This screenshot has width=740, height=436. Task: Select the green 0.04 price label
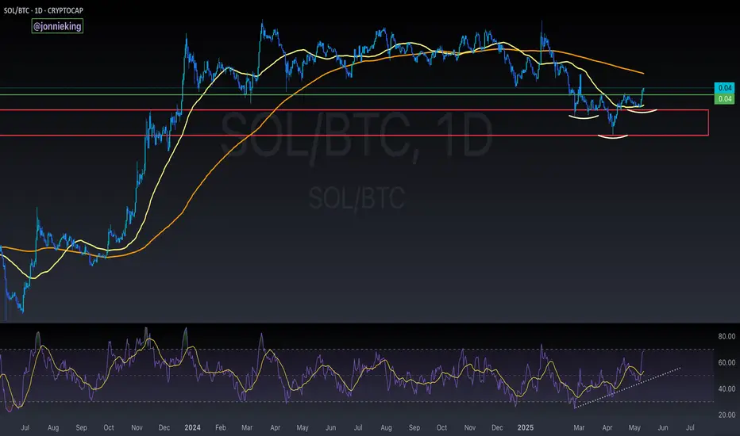(x=724, y=98)
